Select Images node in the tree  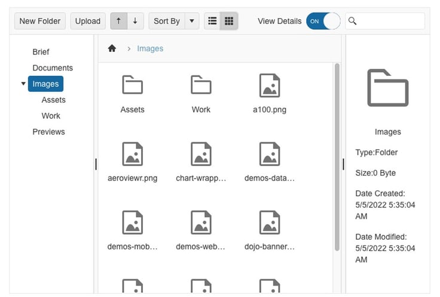pos(45,84)
